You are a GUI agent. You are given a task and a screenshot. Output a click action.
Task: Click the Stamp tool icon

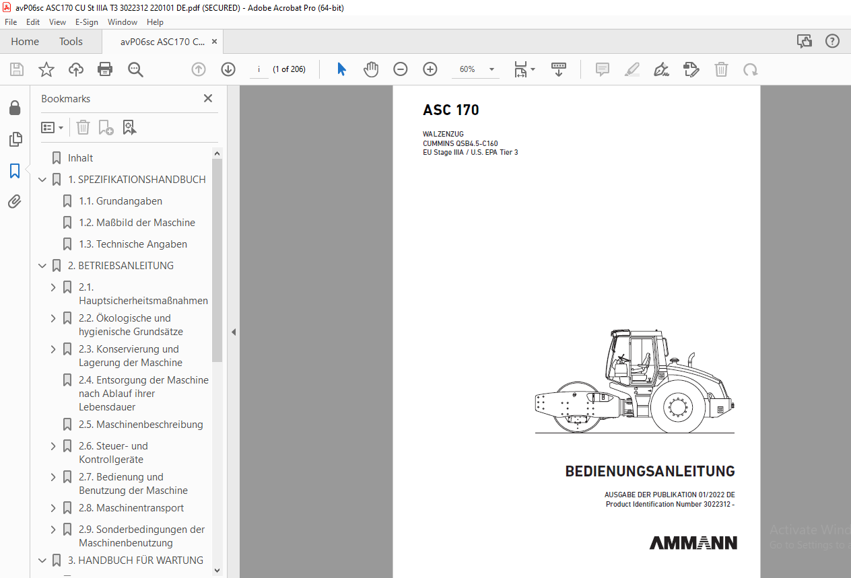click(691, 69)
